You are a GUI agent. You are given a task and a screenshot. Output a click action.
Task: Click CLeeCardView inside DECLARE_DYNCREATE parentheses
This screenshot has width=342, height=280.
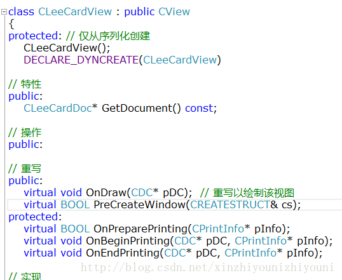pyautogui.click(x=180, y=60)
